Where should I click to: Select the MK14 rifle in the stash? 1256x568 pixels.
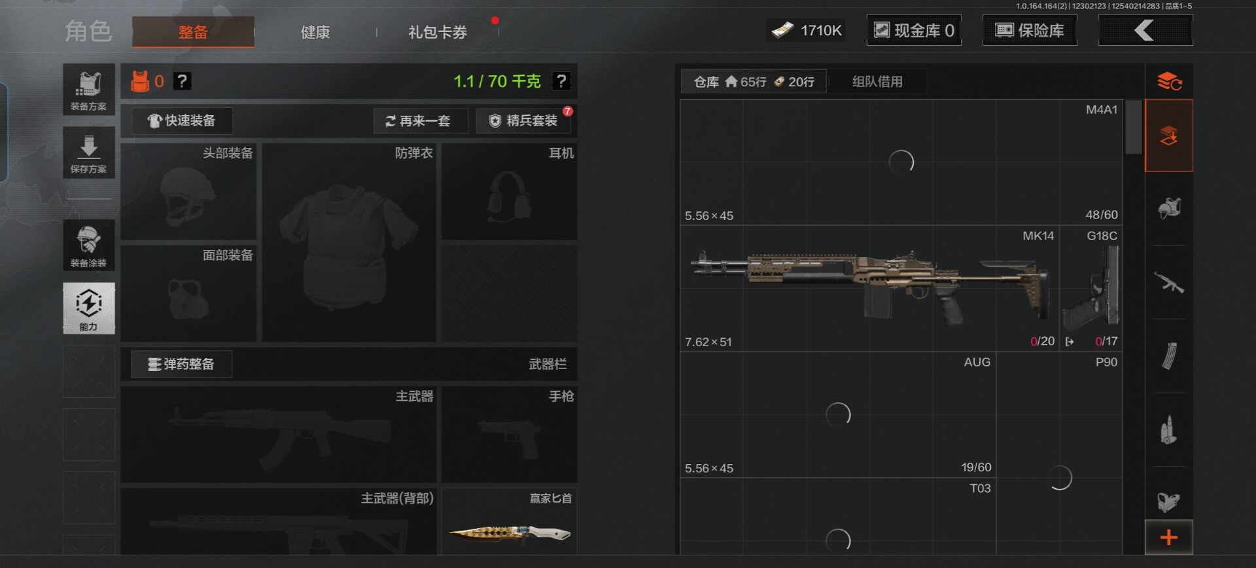869,289
